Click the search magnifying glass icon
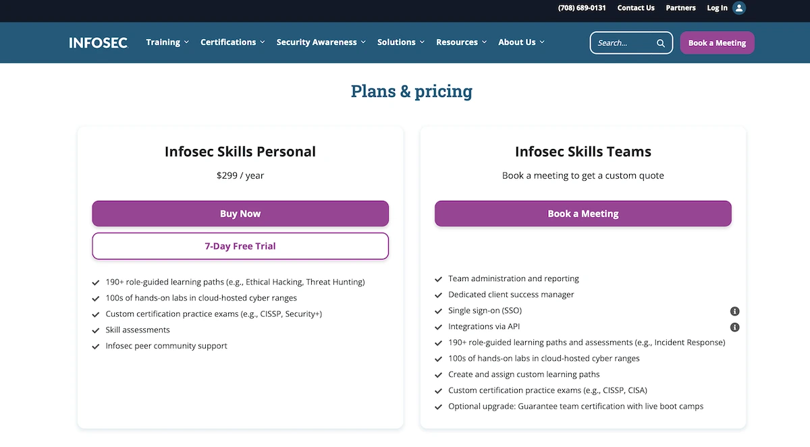This screenshot has width=810, height=447. 661,42
